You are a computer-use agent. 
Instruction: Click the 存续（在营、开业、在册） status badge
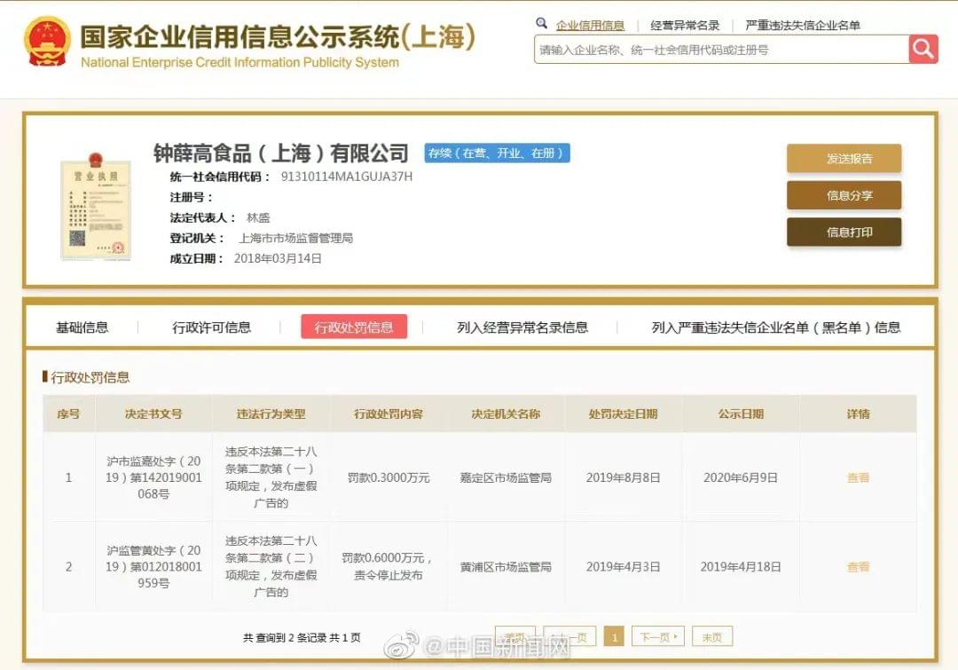498,153
